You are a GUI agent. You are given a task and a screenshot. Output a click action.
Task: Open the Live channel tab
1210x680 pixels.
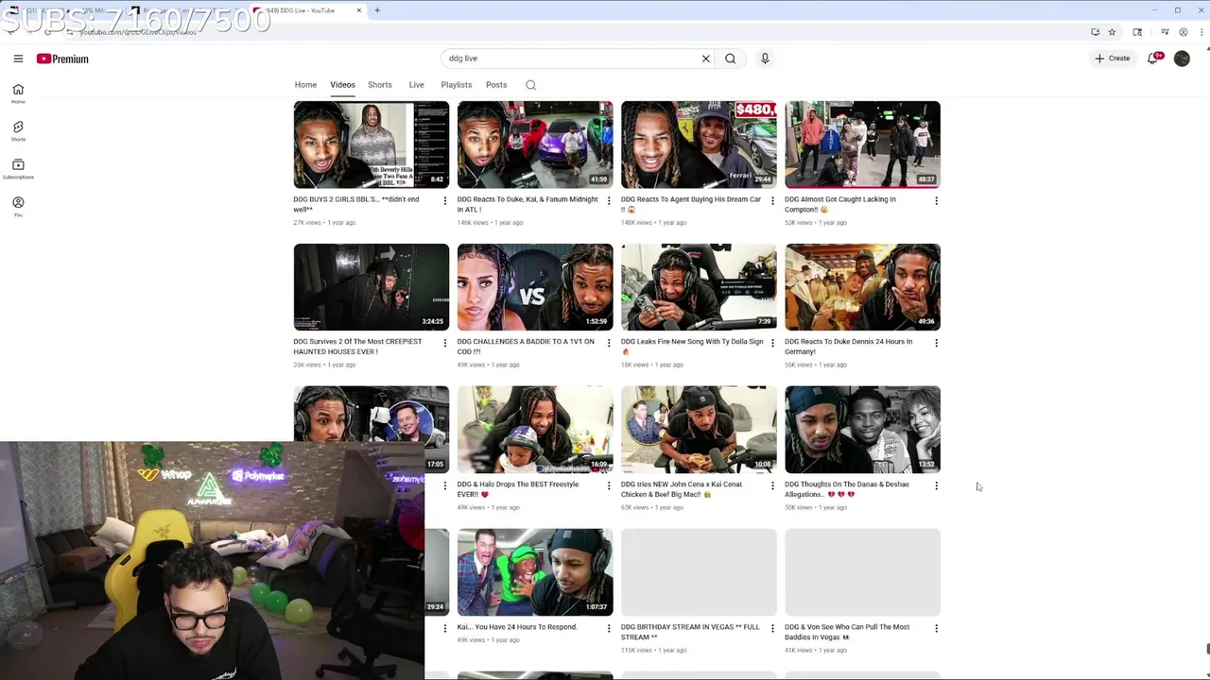[x=416, y=85]
